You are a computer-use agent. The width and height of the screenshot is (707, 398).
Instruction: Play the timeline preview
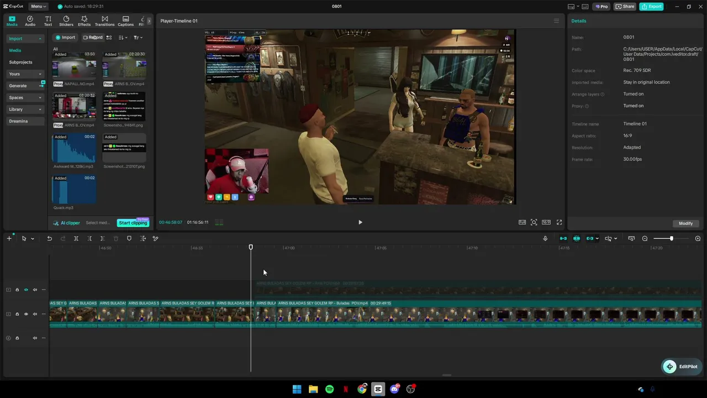pos(360,222)
